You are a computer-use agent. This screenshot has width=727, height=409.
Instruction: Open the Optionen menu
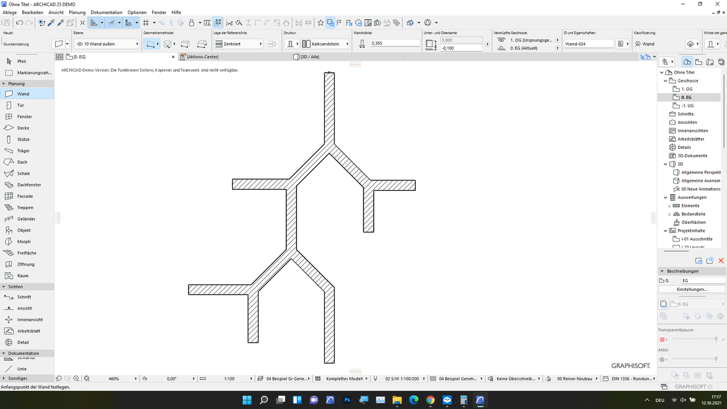[137, 12]
